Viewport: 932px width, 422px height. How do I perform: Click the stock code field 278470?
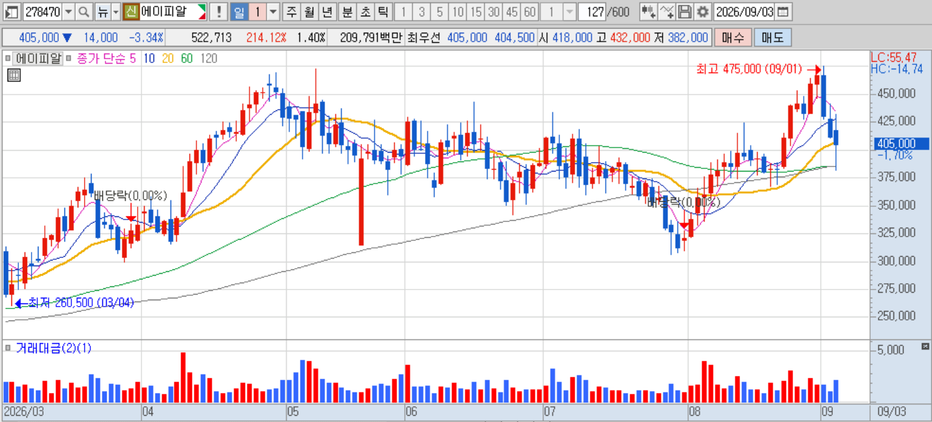pos(42,11)
